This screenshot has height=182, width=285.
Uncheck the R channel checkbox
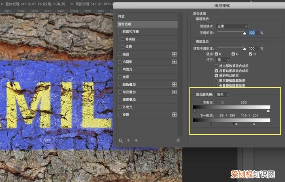tap(216, 54)
